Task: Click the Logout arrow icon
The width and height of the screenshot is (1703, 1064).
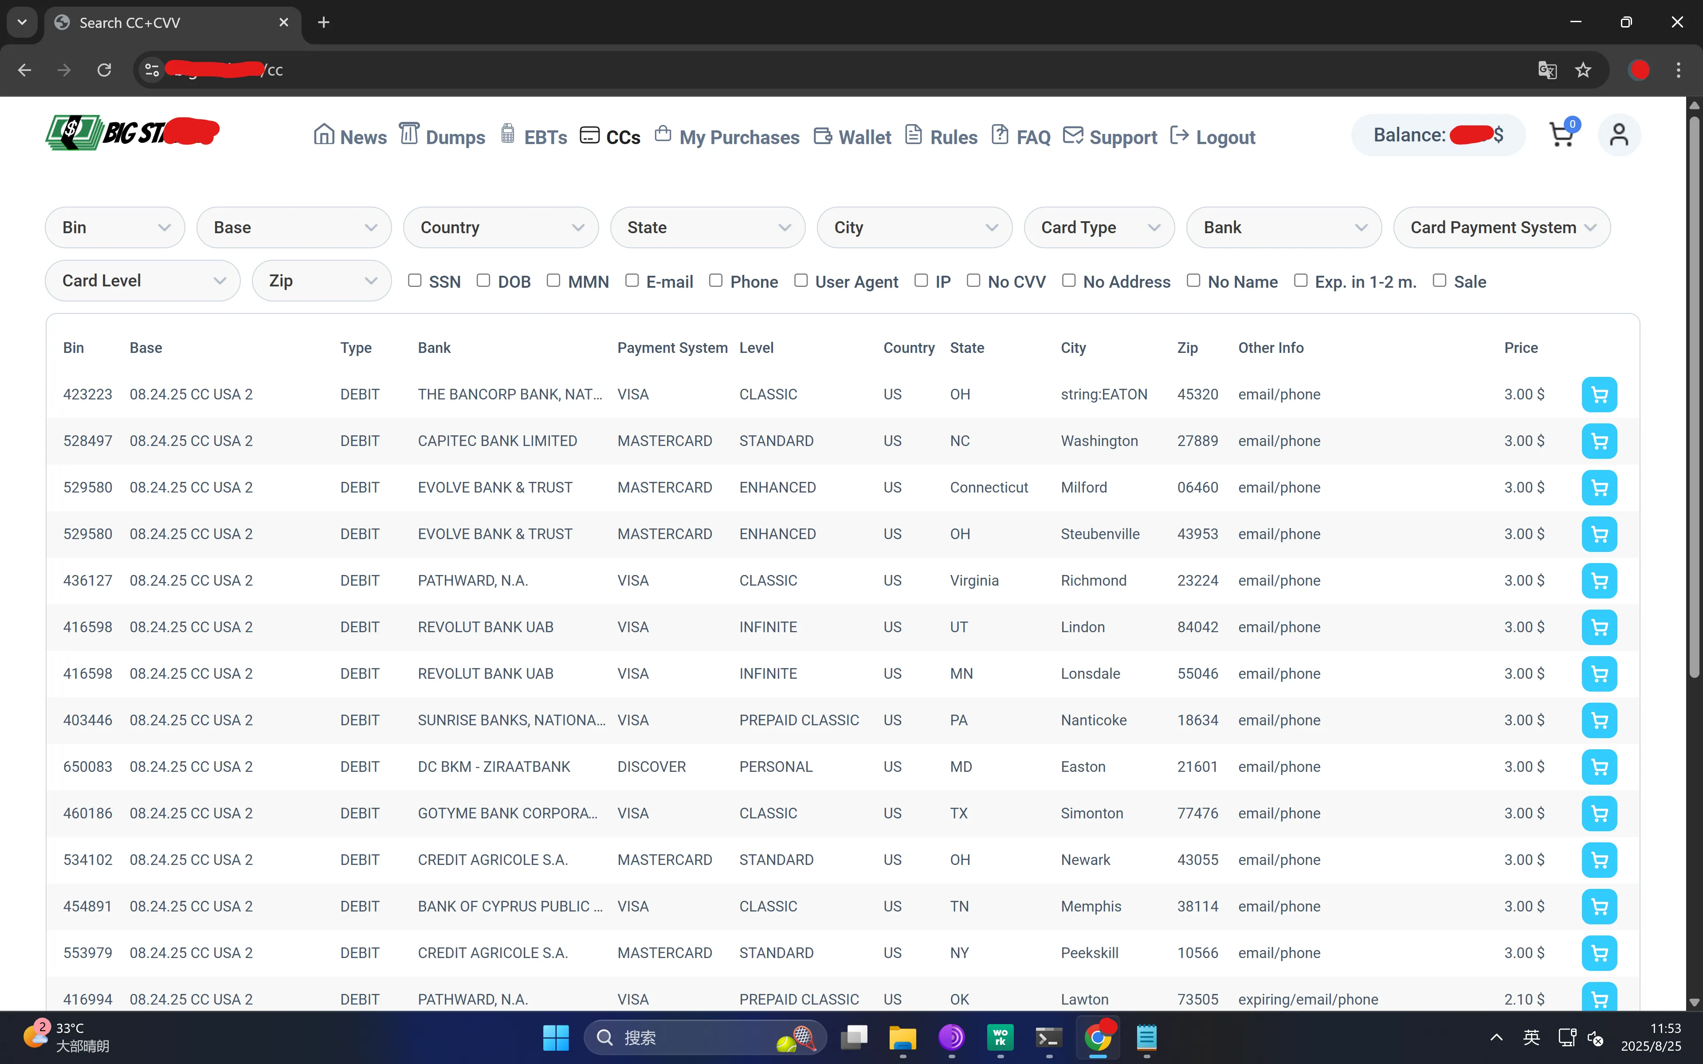Action: click(x=1179, y=134)
